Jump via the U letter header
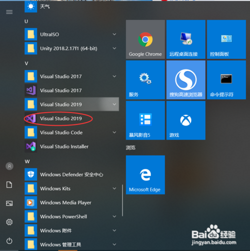The height and width of the screenshot is (251, 250). click(x=26, y=21)
